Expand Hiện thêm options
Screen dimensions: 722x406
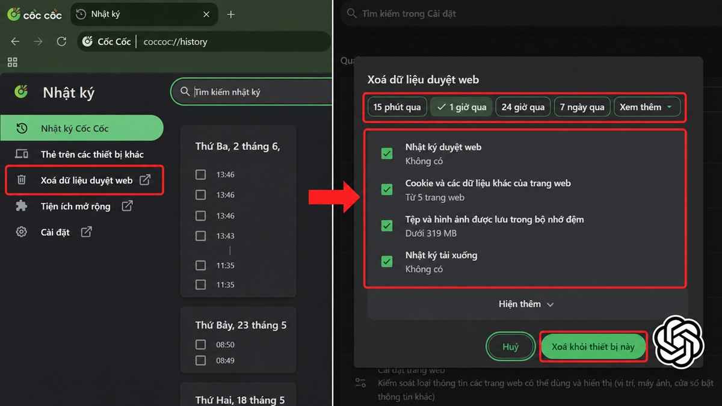click(x=526, y=304)
